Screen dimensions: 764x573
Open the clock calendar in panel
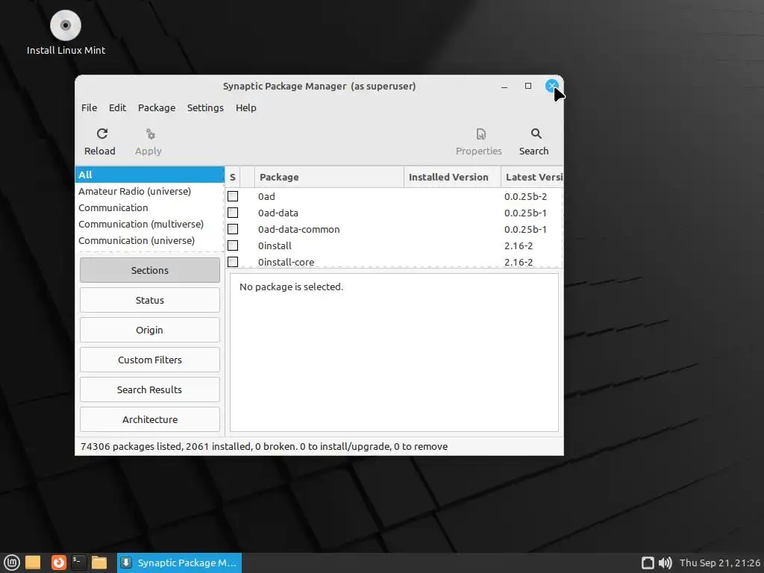tap(720, 563)
